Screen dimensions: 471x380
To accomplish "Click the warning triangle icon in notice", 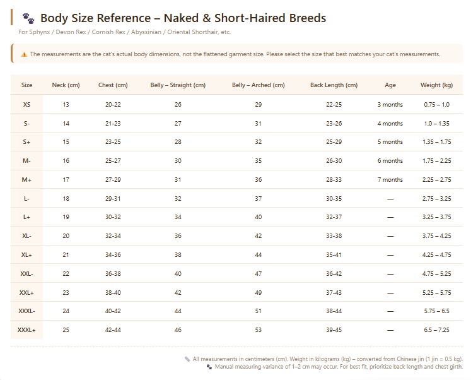I will click(24, 54).
